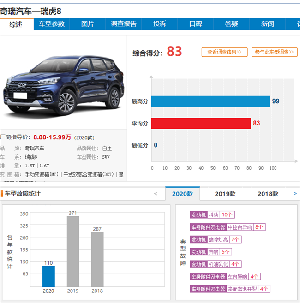
Task: Select the 2019款 model year tab
Action: tap(225, 194)
